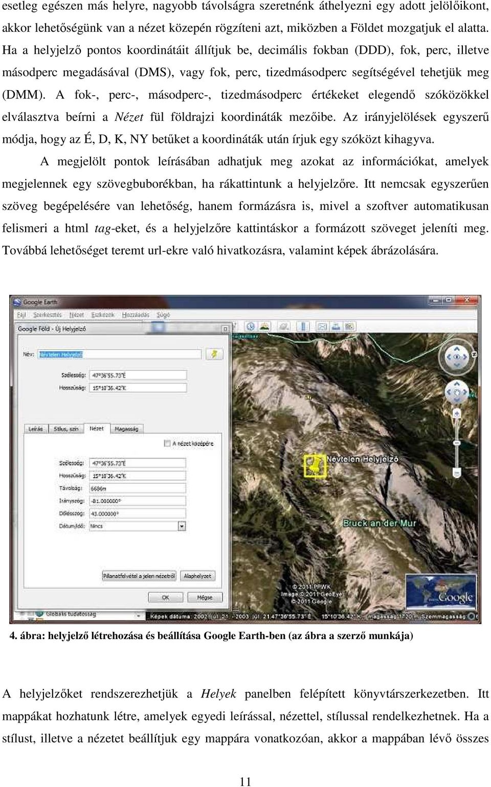Open the Nézet menu in the menu bar
This screenshot has height=787, width=491.
pyautogui.click(x=76, y=315)
